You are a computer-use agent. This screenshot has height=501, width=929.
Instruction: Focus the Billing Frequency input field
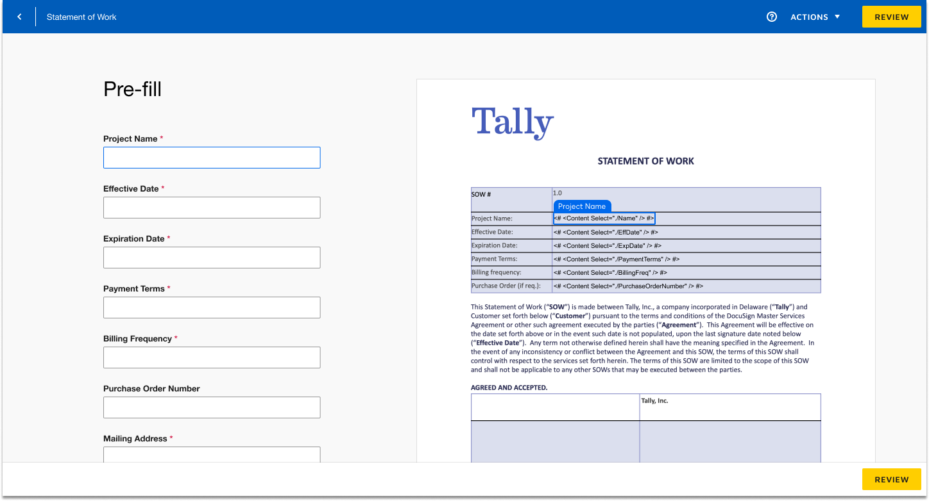[x=212, y=357]
